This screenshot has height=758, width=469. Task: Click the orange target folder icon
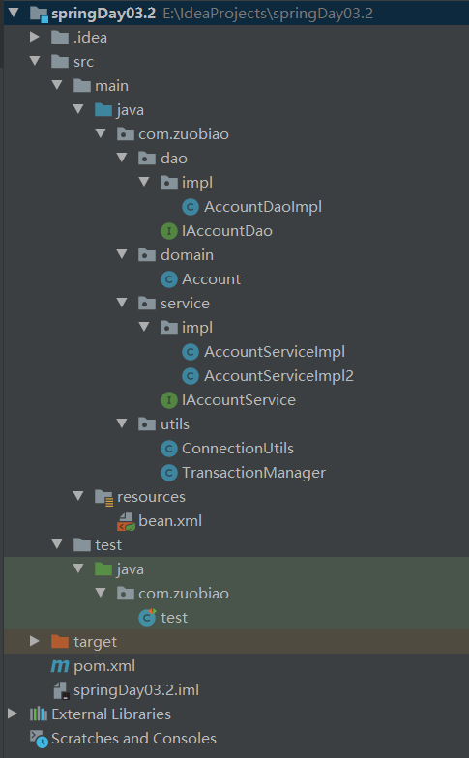point(60,642)
